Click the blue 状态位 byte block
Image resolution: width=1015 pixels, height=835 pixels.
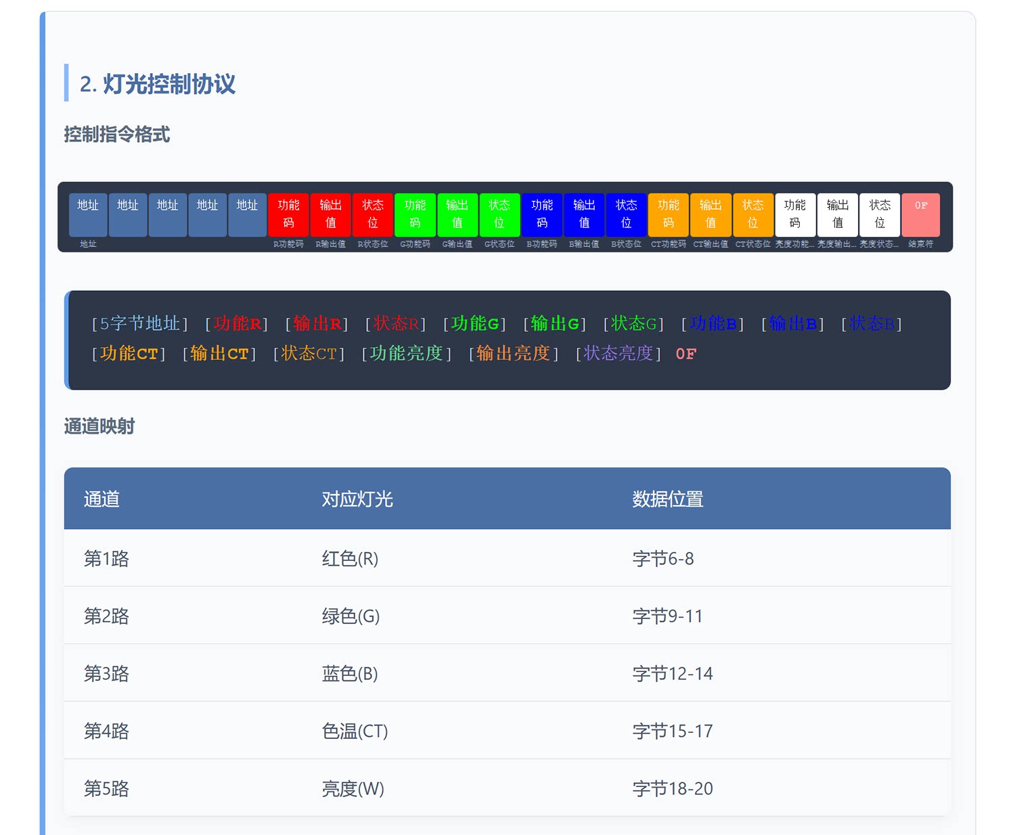[627, 215]
